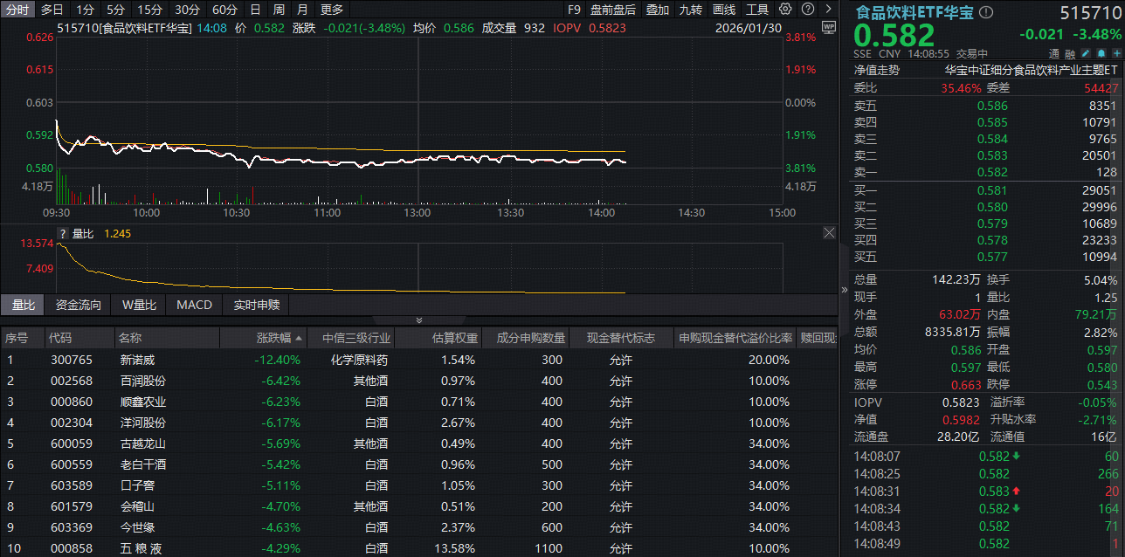Toggle 盘前盘后 pre/post-market display

[612, 10]
